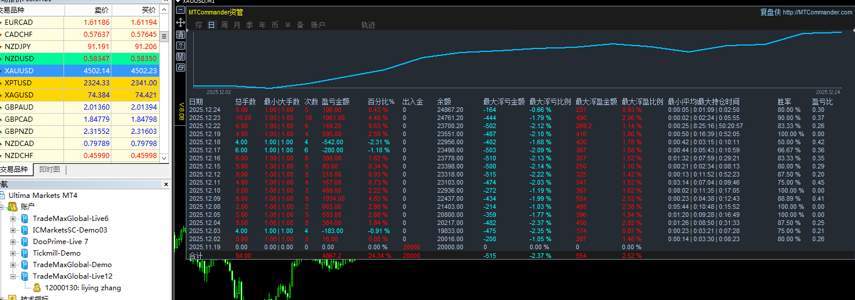Expand the TradeMaxGlobal-Live6 account node
855x300 pixels.
[x=13, y=219]
